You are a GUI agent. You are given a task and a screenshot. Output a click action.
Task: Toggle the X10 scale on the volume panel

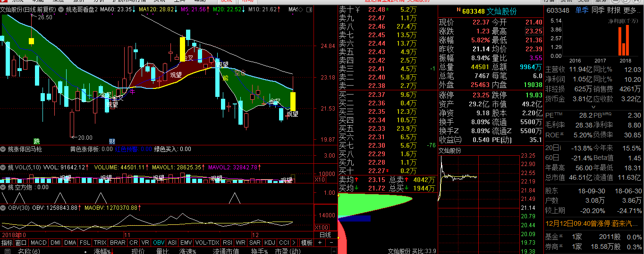tap(320, 180)
